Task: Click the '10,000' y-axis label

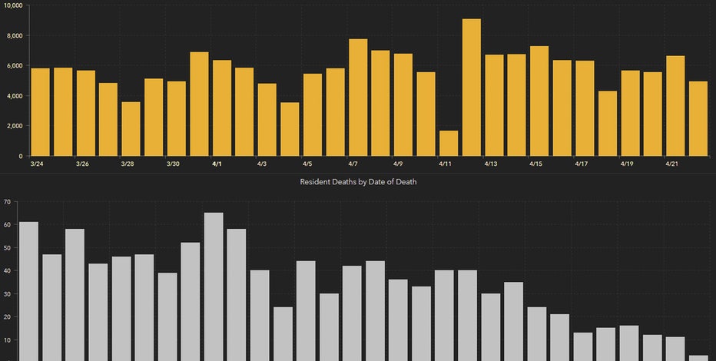Action: [x=13, y=5]
